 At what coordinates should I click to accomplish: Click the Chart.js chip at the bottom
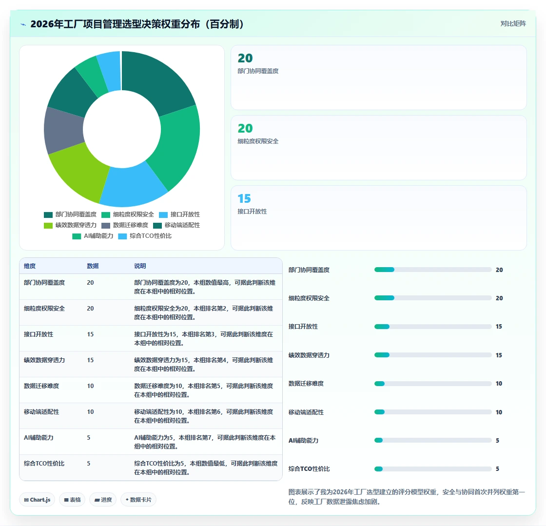pos(37,500)
